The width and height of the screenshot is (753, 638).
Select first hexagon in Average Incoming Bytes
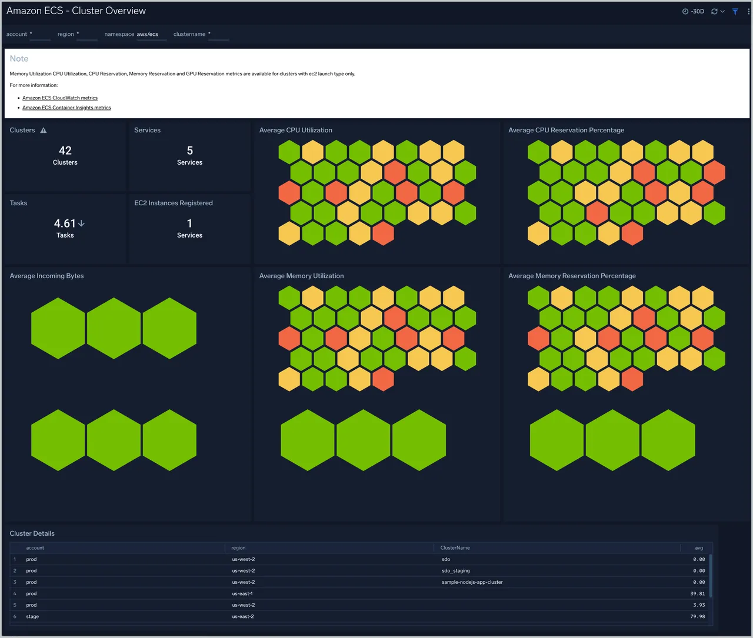click(x=58, y=328)
